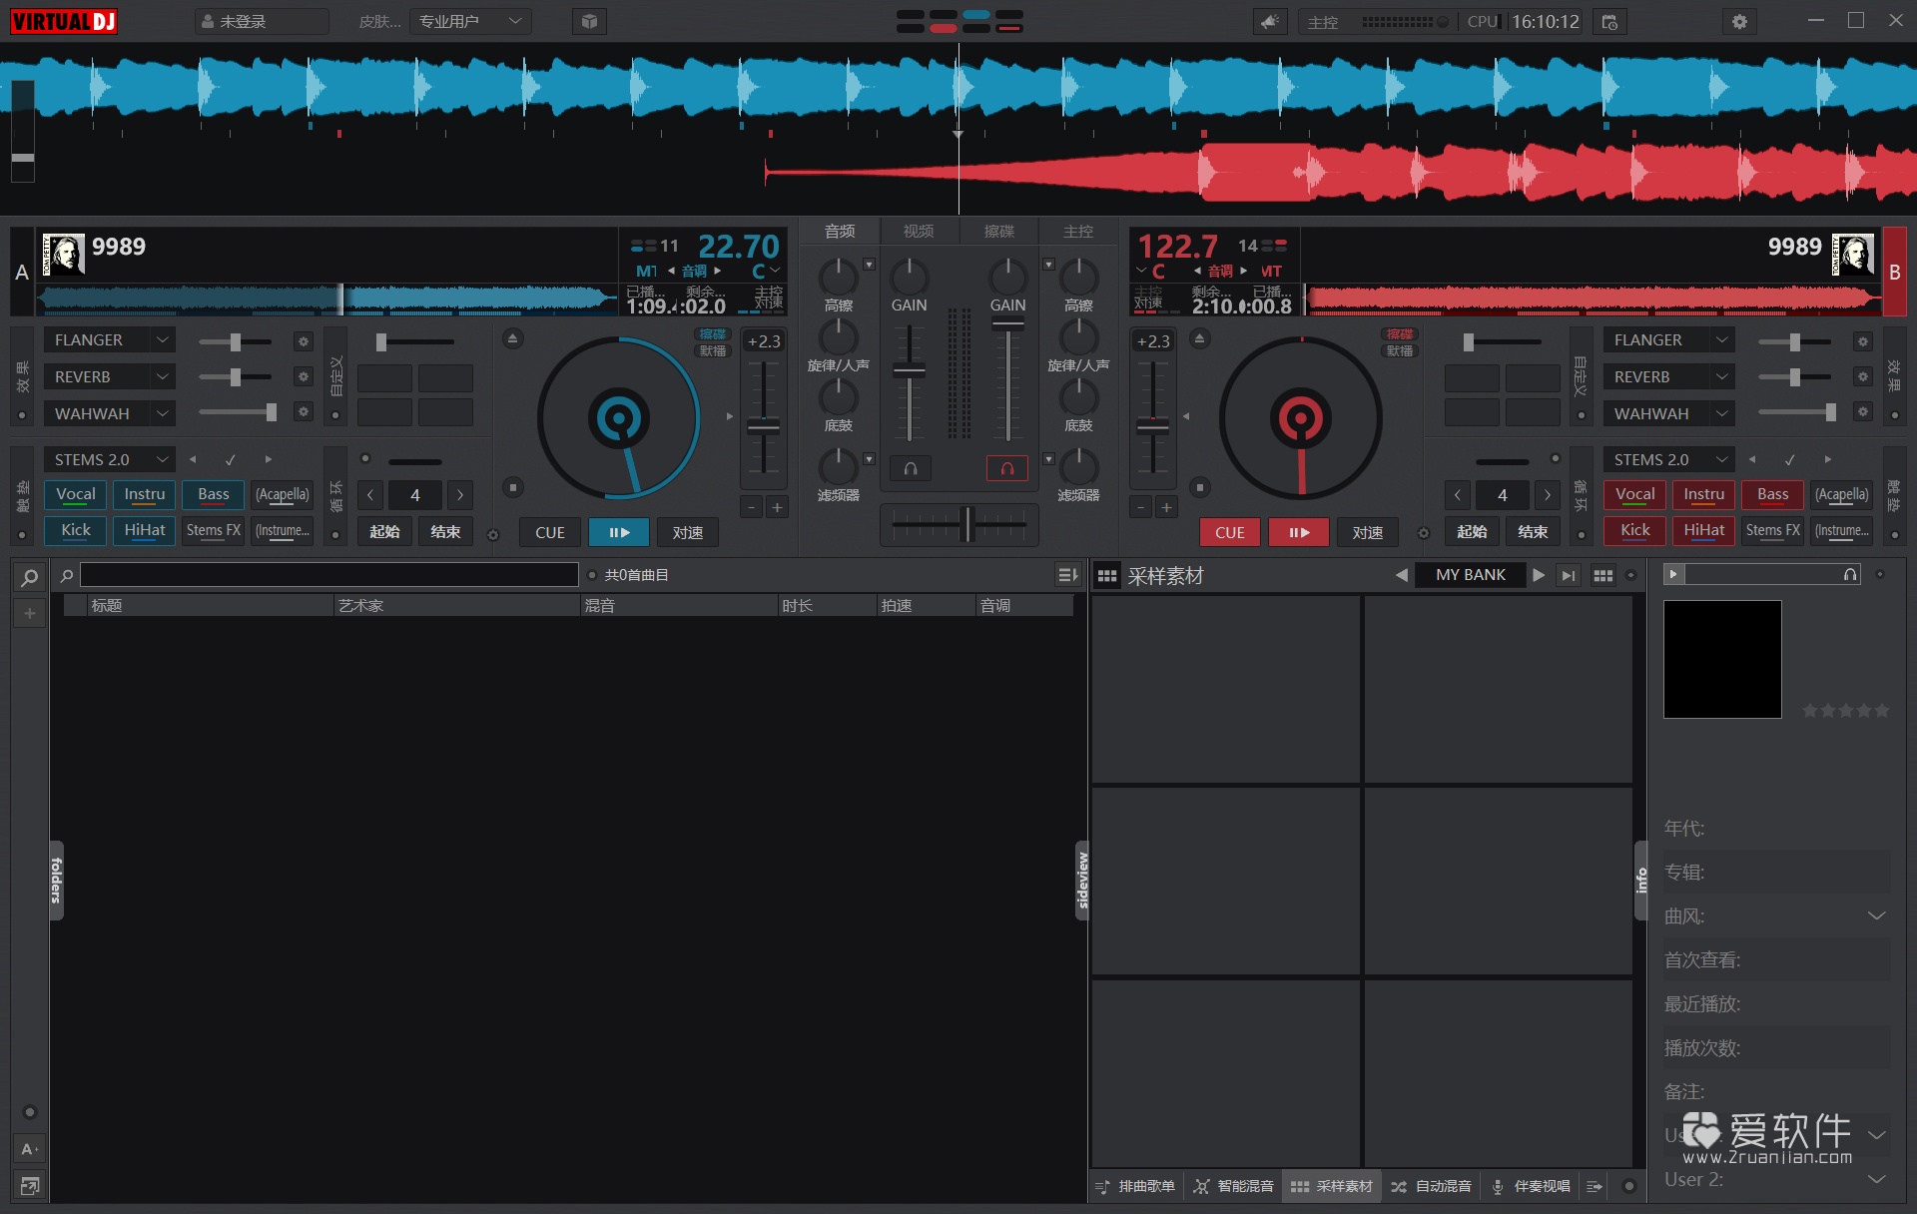
Task: Open the WAHWAH effect dropdown on deck A
Action: coord(110,413)
